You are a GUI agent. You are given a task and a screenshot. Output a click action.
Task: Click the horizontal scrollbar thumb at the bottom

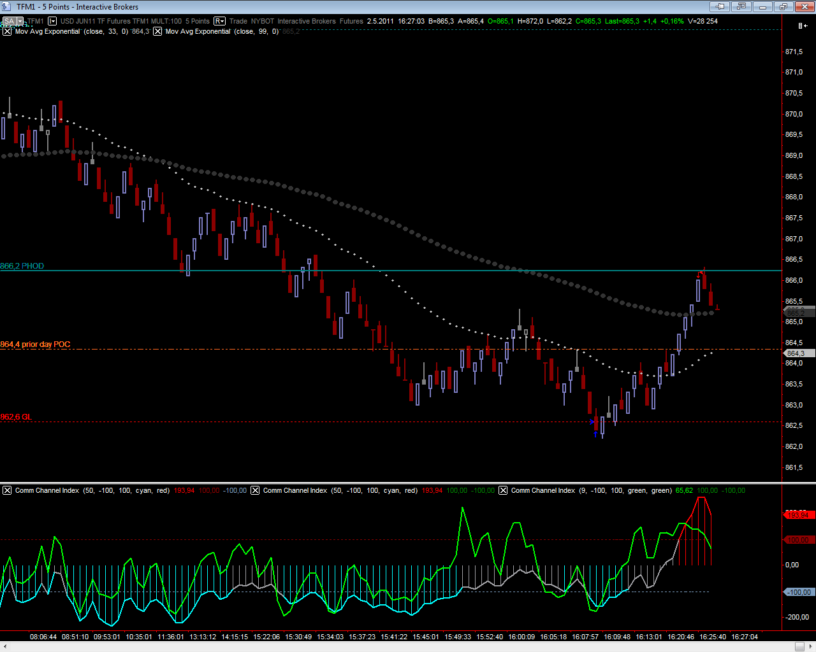(x=801, y=646)
